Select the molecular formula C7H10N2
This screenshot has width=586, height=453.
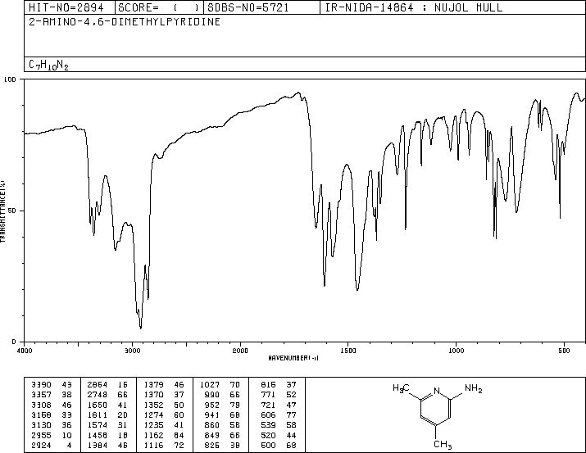point(48,65)
